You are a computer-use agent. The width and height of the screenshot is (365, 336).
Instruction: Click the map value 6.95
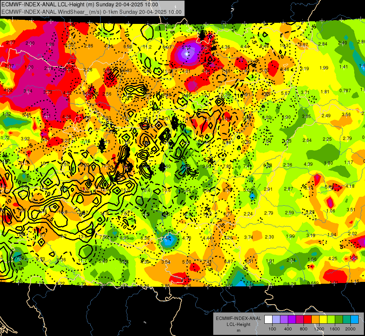pos(124,237)
